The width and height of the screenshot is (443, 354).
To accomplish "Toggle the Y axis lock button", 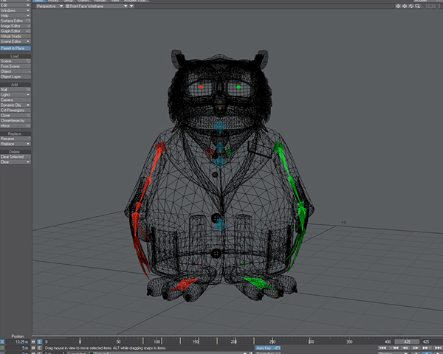I will (2, 348).
